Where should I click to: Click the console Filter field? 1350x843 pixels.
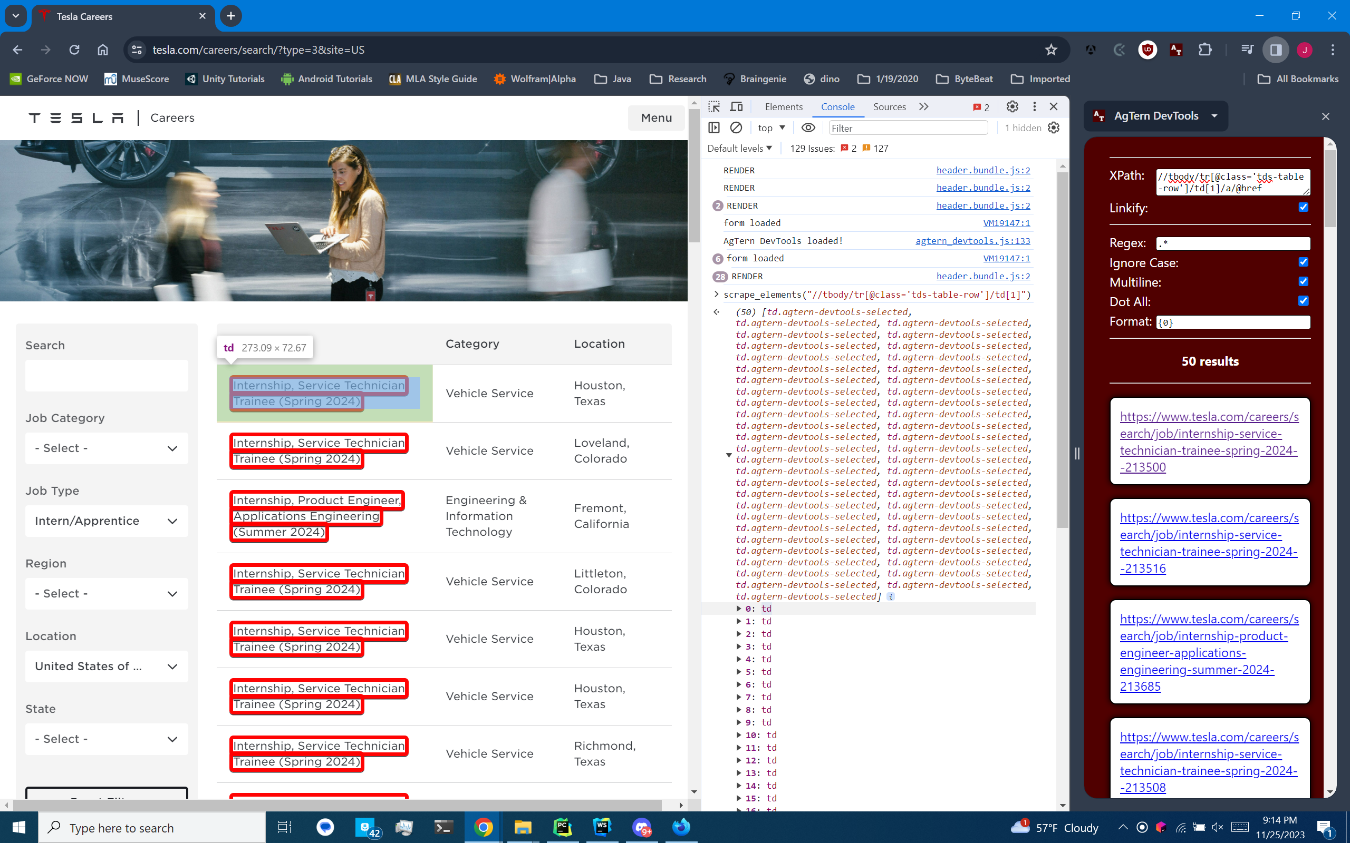click(908, 128)
